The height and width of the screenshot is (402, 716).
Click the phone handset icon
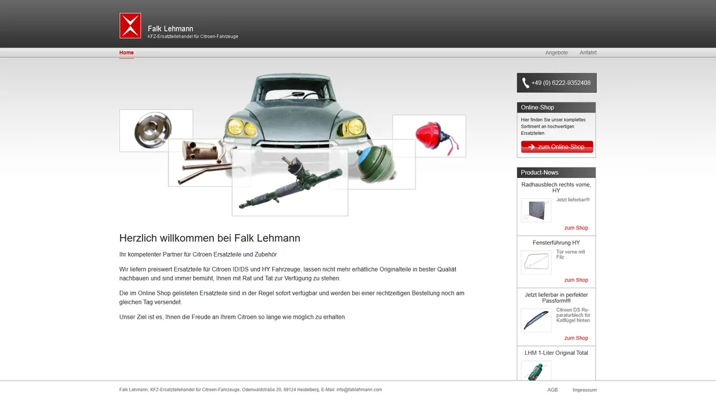(x=525, y=83)
